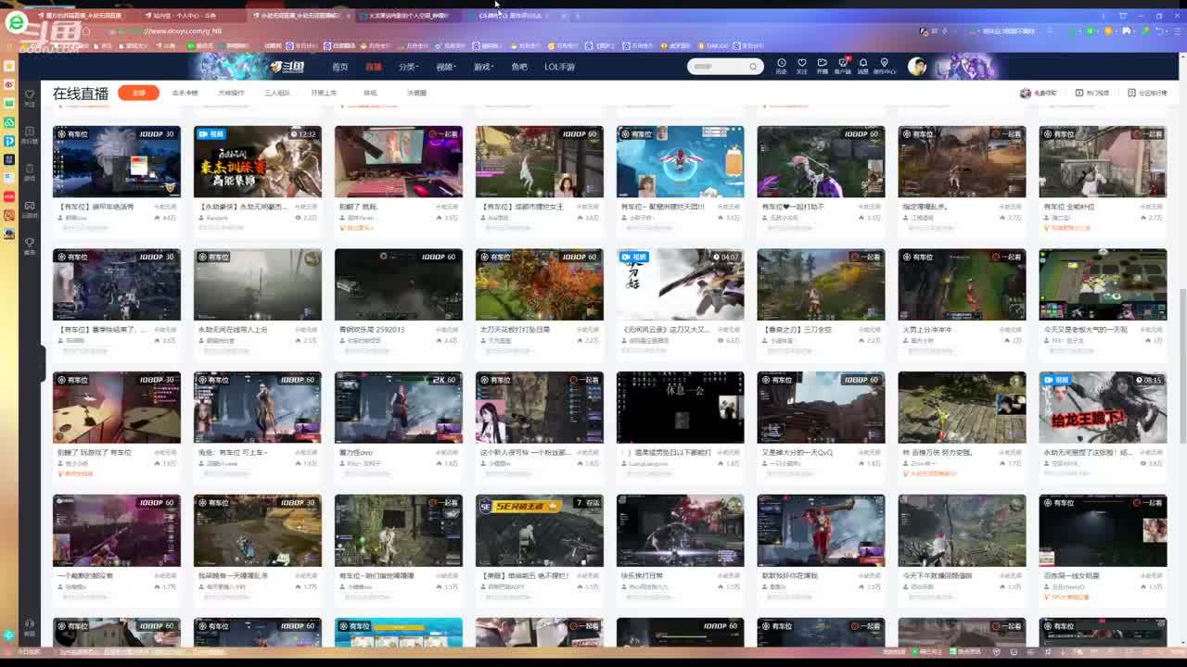Click the user avatar in header

(917, 66)
